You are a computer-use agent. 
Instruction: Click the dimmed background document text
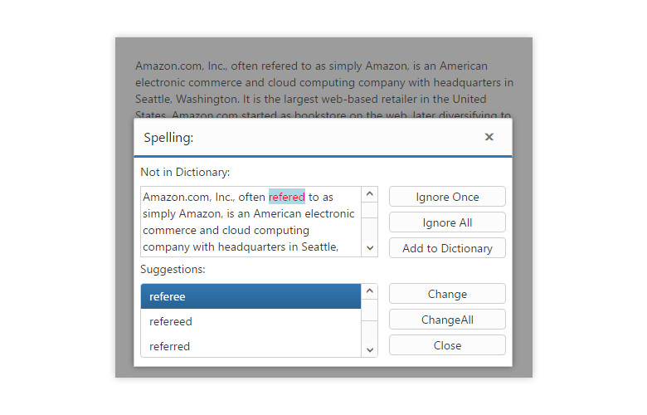pyautogui.click(x=323, y=81)
